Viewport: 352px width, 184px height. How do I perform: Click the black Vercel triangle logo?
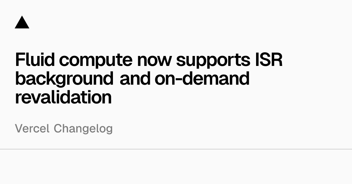coord(22,23)
